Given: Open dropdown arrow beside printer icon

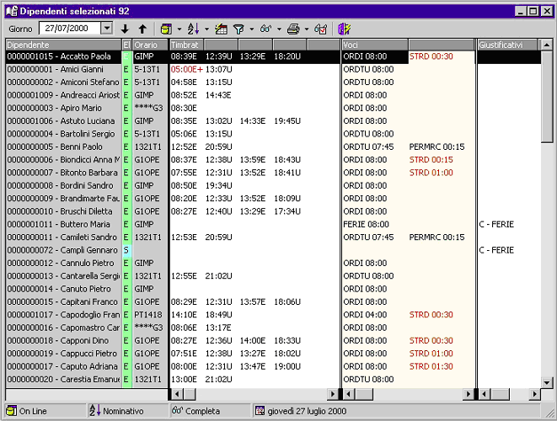Looking at the screenshot, I should click(x=307, y=29).
